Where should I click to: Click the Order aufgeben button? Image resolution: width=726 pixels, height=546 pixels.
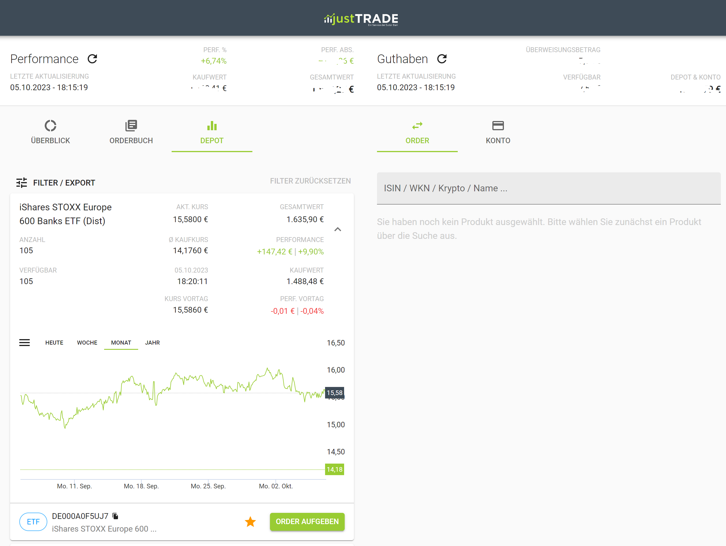pos(307,522)
